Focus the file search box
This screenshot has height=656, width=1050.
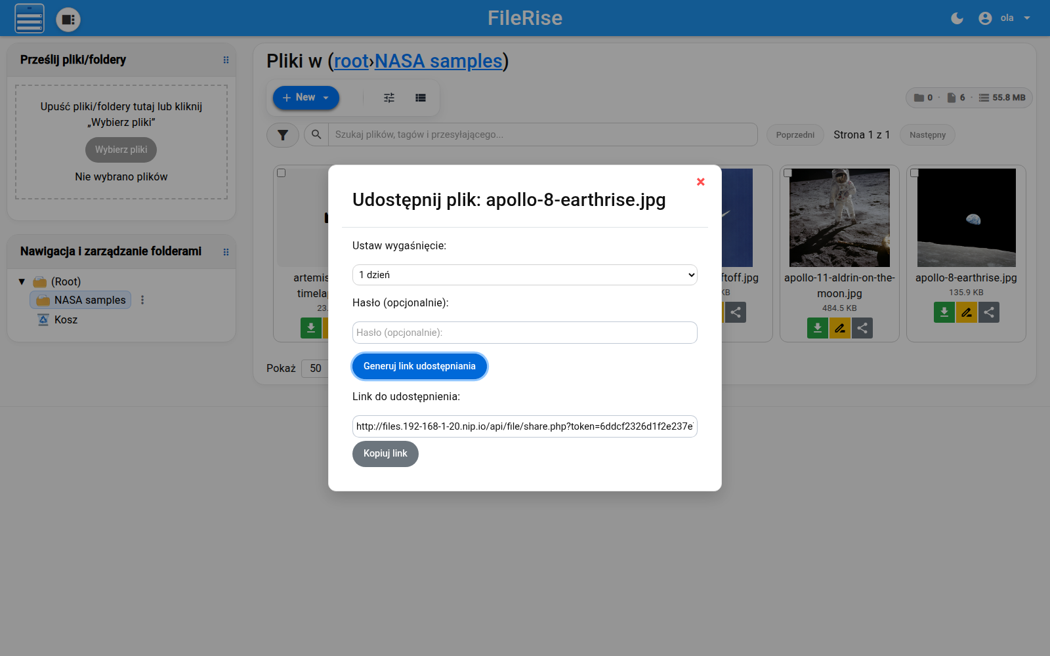coord(543,134)
